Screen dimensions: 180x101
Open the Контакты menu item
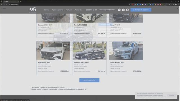pyautogui.click(x=78, y=10)
